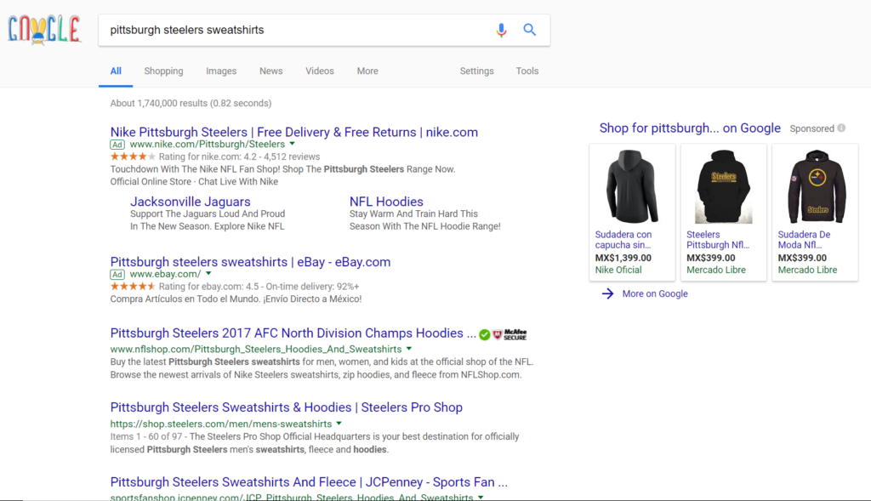Click the green verified checkmark icon
Viewport: 871px width, 501px height.
click(x=485, y=334)
